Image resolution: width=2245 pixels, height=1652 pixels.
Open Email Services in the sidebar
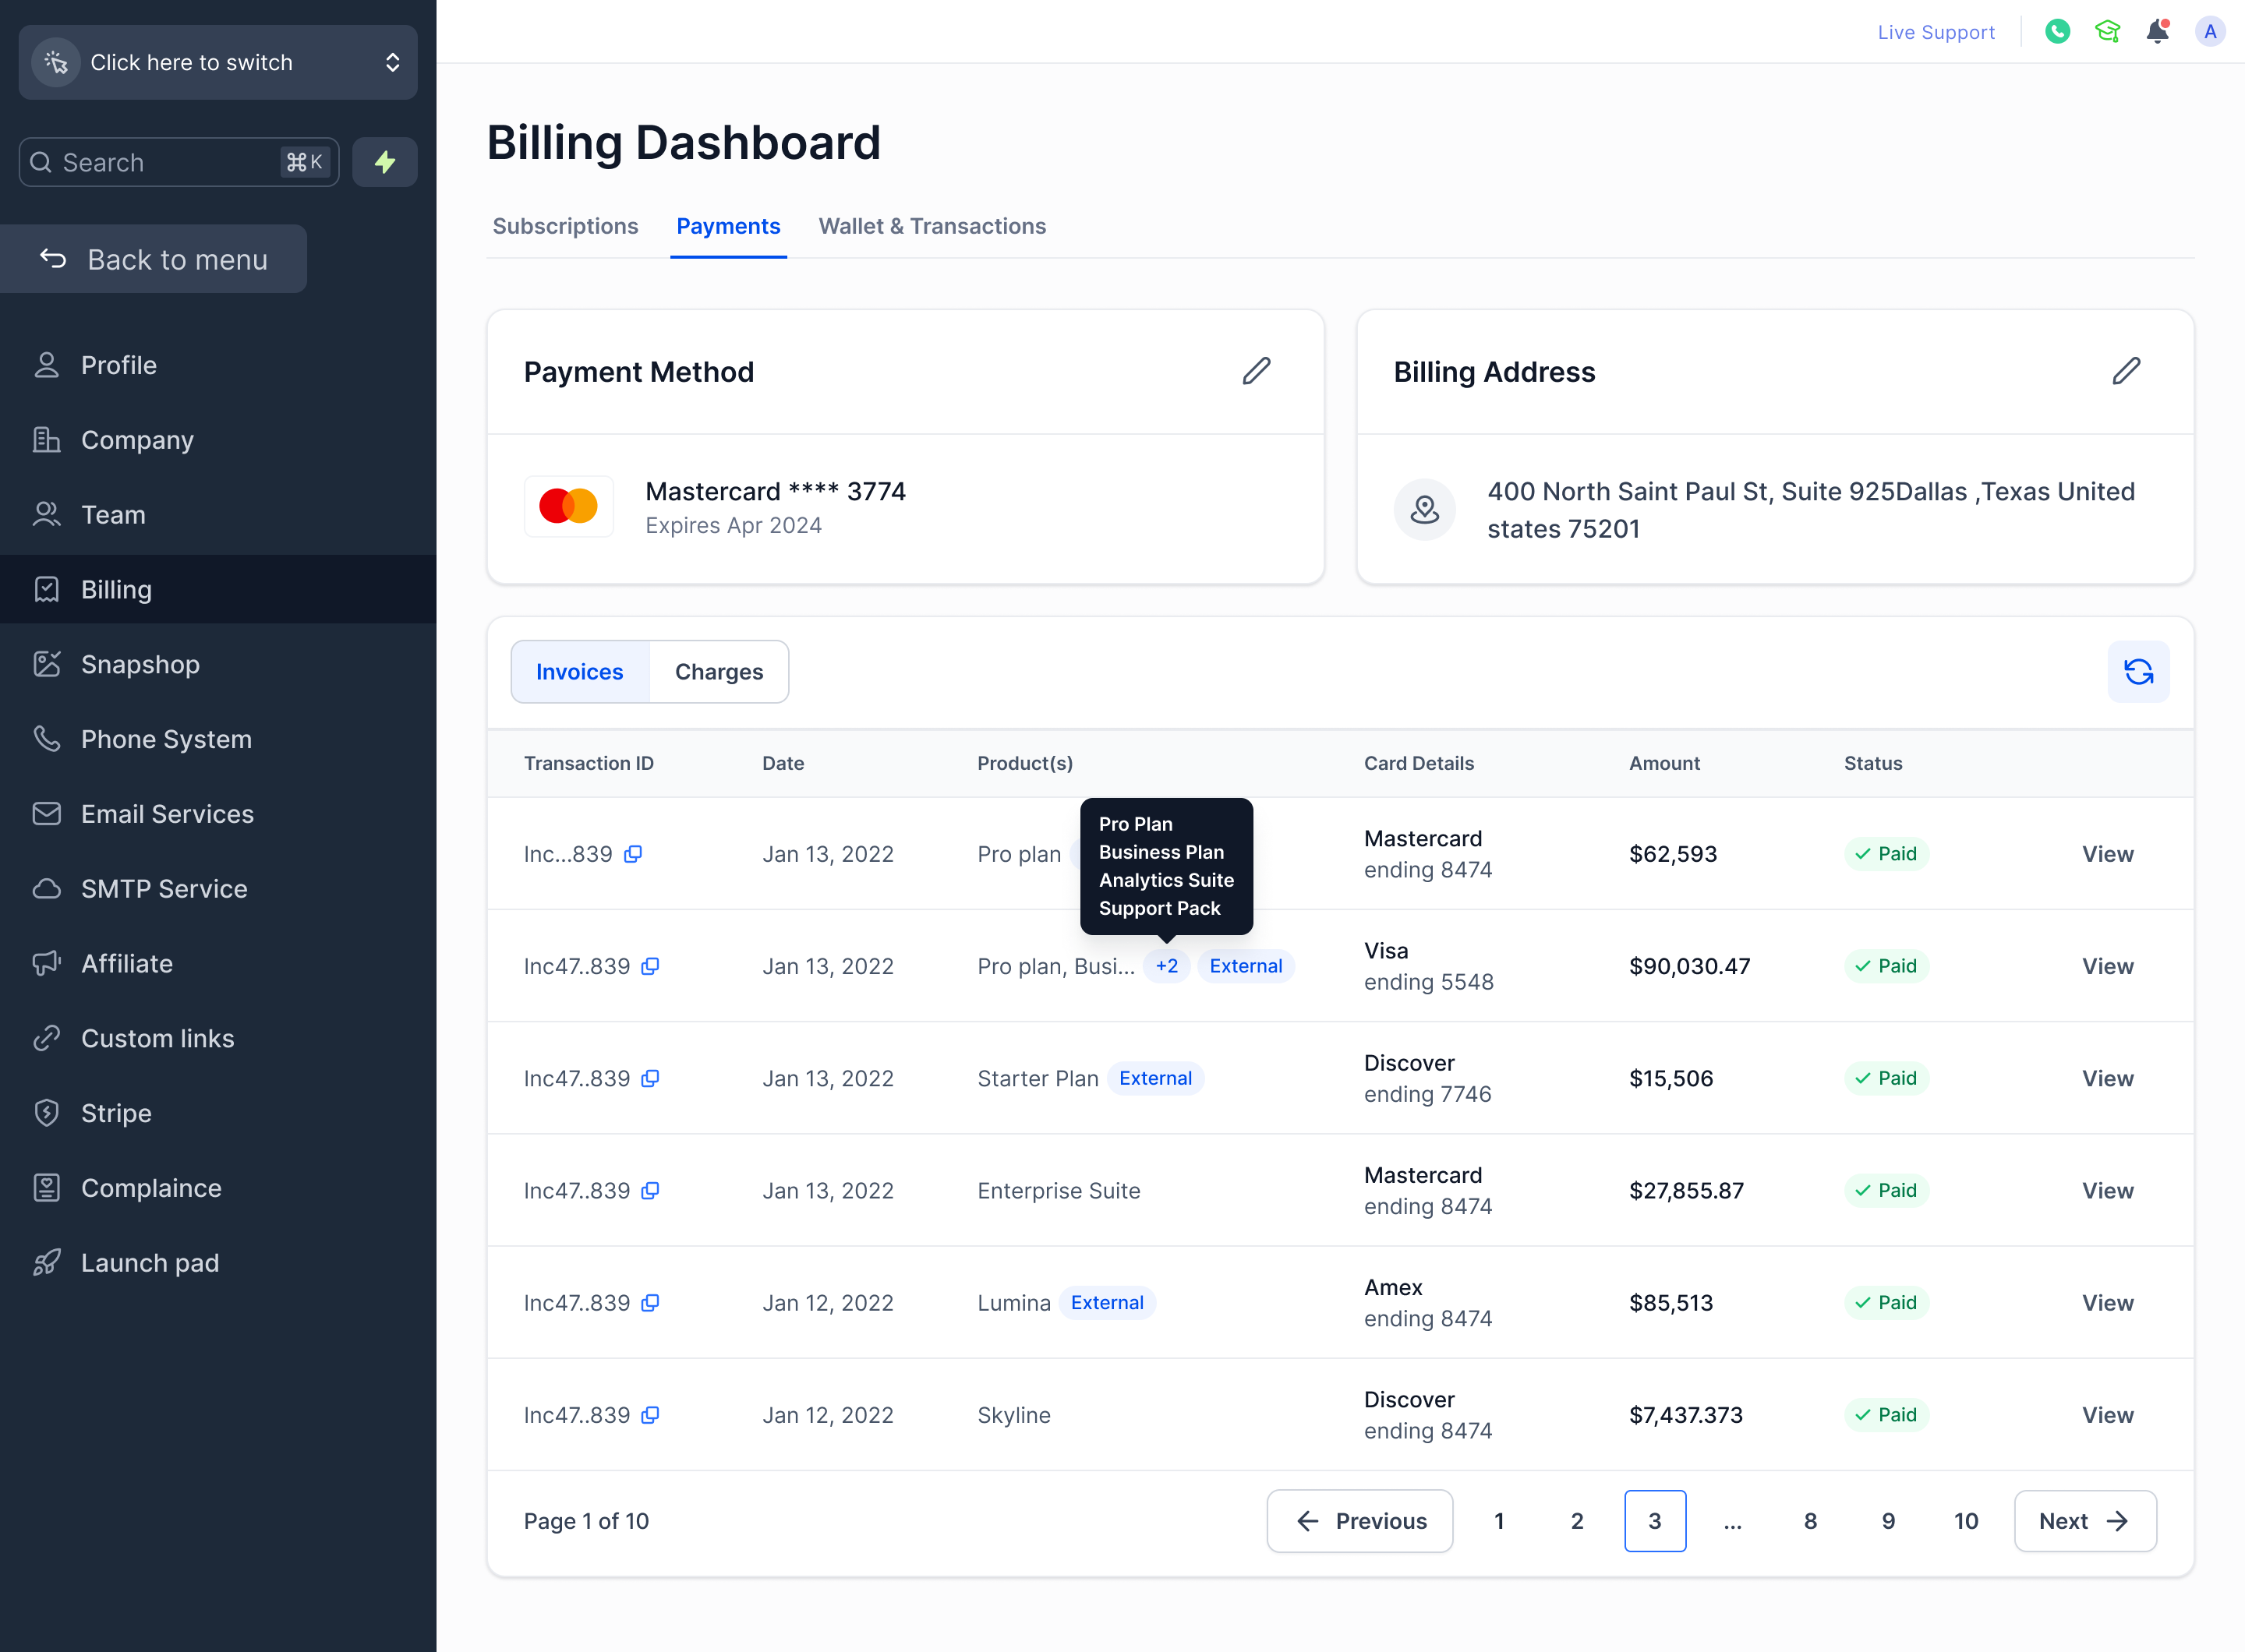pyautogui.click(x=218, y=814)
